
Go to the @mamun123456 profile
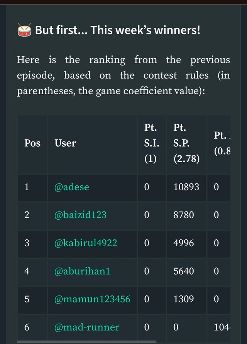click(92, 299)
